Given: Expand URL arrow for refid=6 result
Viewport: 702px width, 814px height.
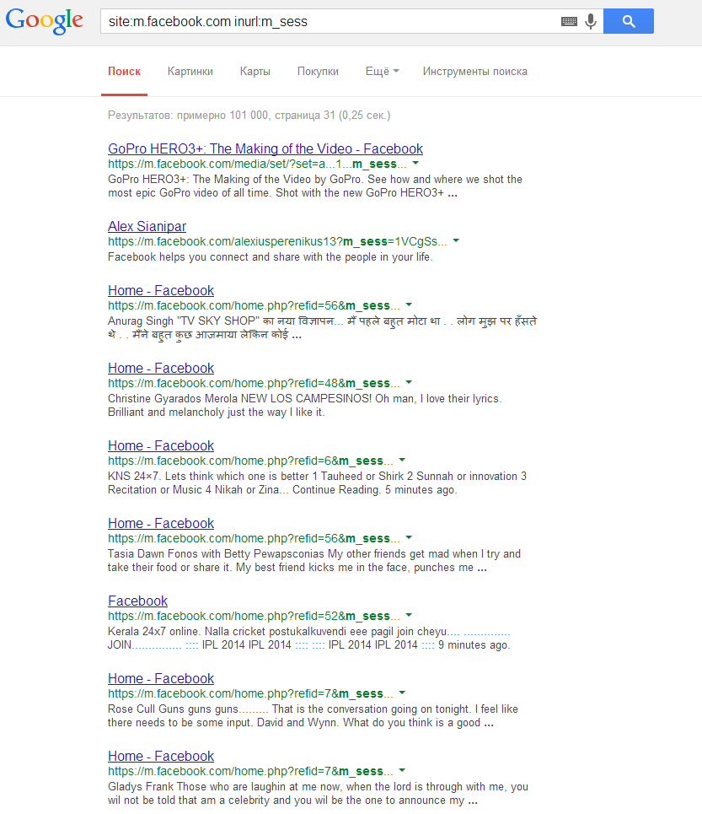Looking at the screenshot, I should tap(402, 460).
